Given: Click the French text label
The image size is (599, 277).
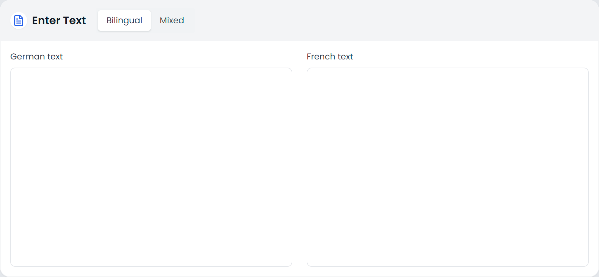Looking at the screenshot, I should click(x=330, y=56).
